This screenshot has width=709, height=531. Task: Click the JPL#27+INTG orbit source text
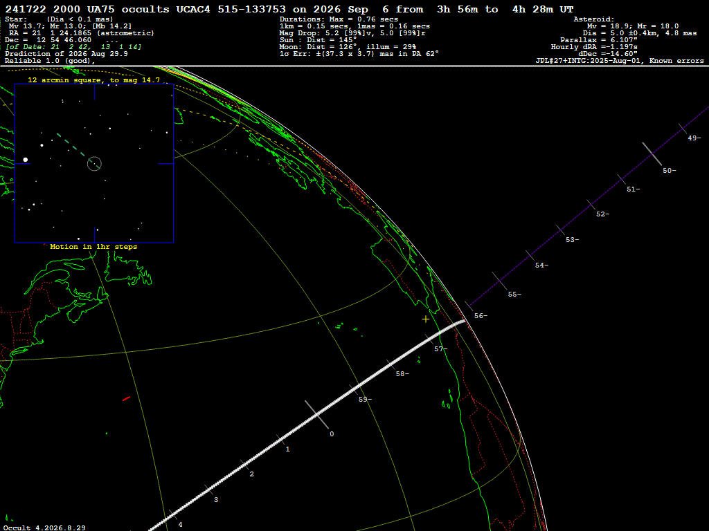(620, 61)
